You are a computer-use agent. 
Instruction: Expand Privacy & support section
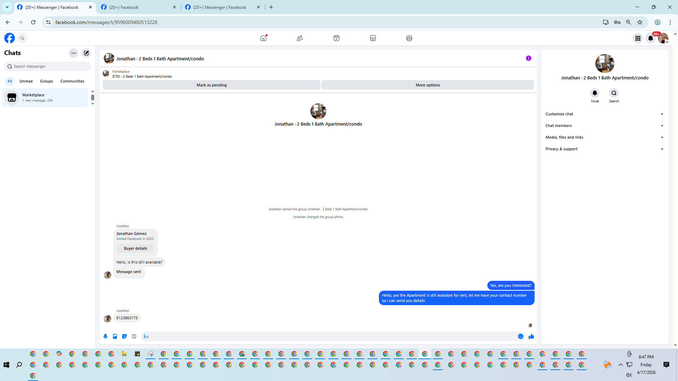pyautogui.click(x=604, y=149)
